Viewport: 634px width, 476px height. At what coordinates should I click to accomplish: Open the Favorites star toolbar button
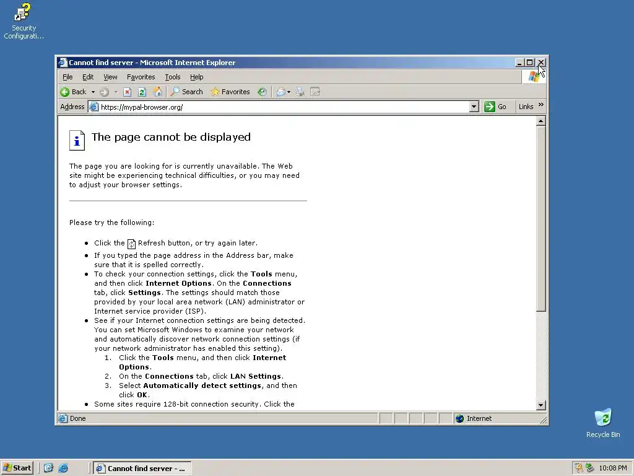[x=230, y=92]
